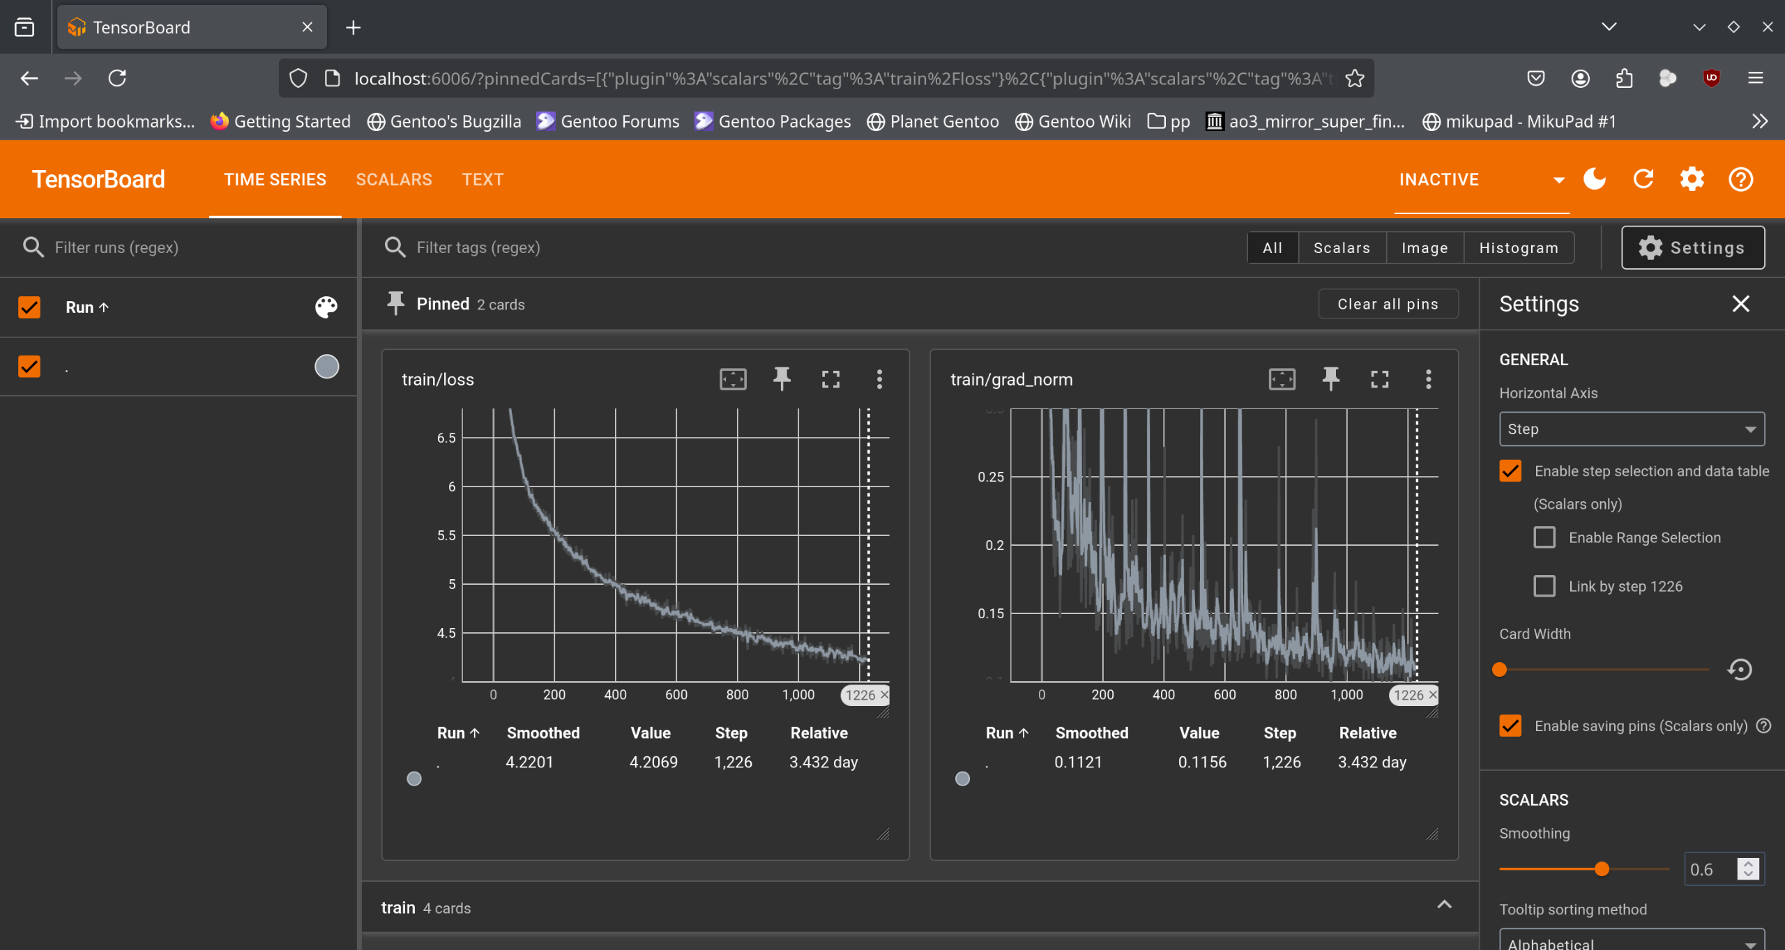Fit train/loss chart domain to data
The width and height of the screenshot is (1785, 950).
coord(733,379)
